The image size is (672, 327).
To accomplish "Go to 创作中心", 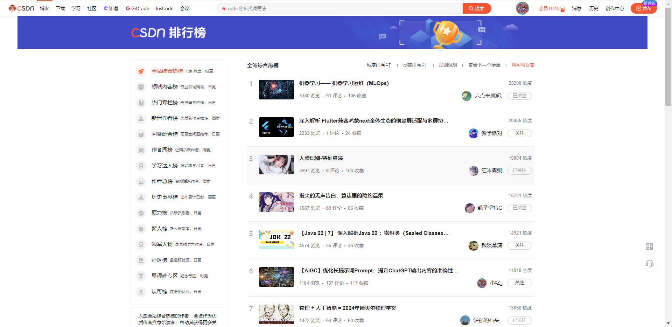I will point(615,8).
